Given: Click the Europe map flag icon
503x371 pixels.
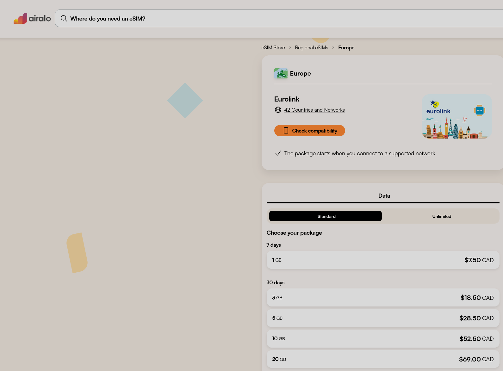Looking at the screenshot, I should (281, 73).
